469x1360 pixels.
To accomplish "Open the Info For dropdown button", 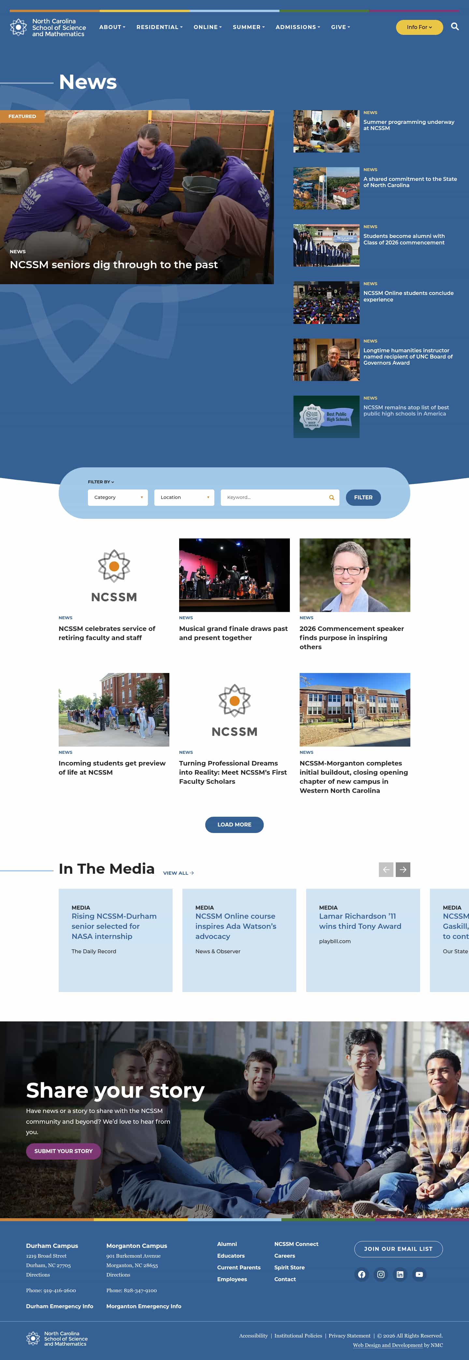I will 419,27.
